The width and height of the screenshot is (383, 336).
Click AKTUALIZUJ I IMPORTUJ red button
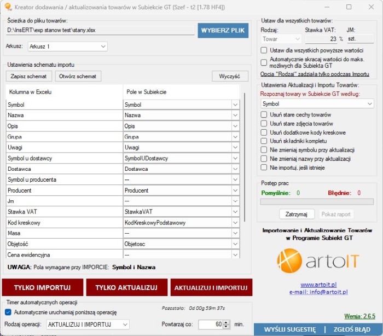pos(211,287)
